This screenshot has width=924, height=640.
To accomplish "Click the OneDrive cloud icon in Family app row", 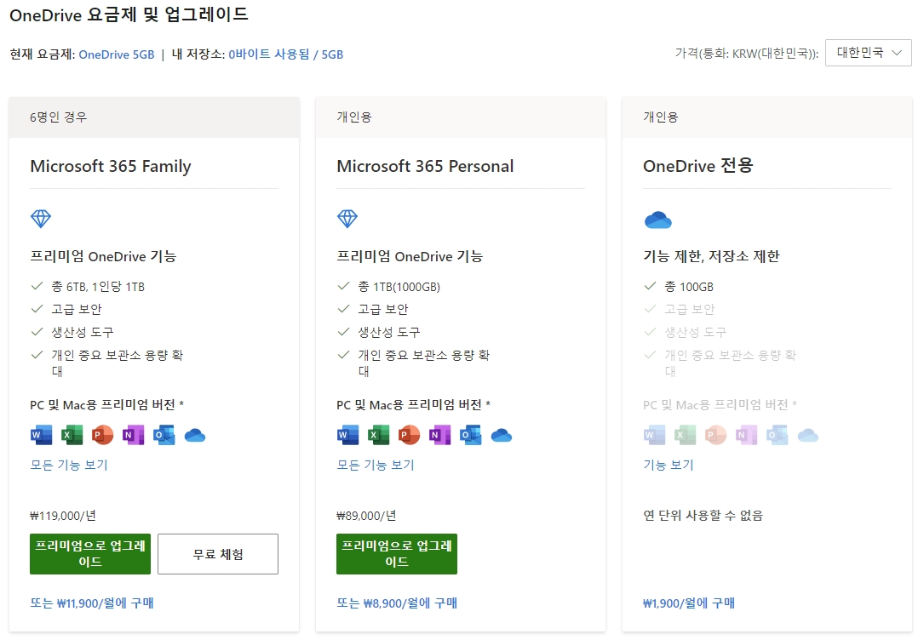I will 194,436.
